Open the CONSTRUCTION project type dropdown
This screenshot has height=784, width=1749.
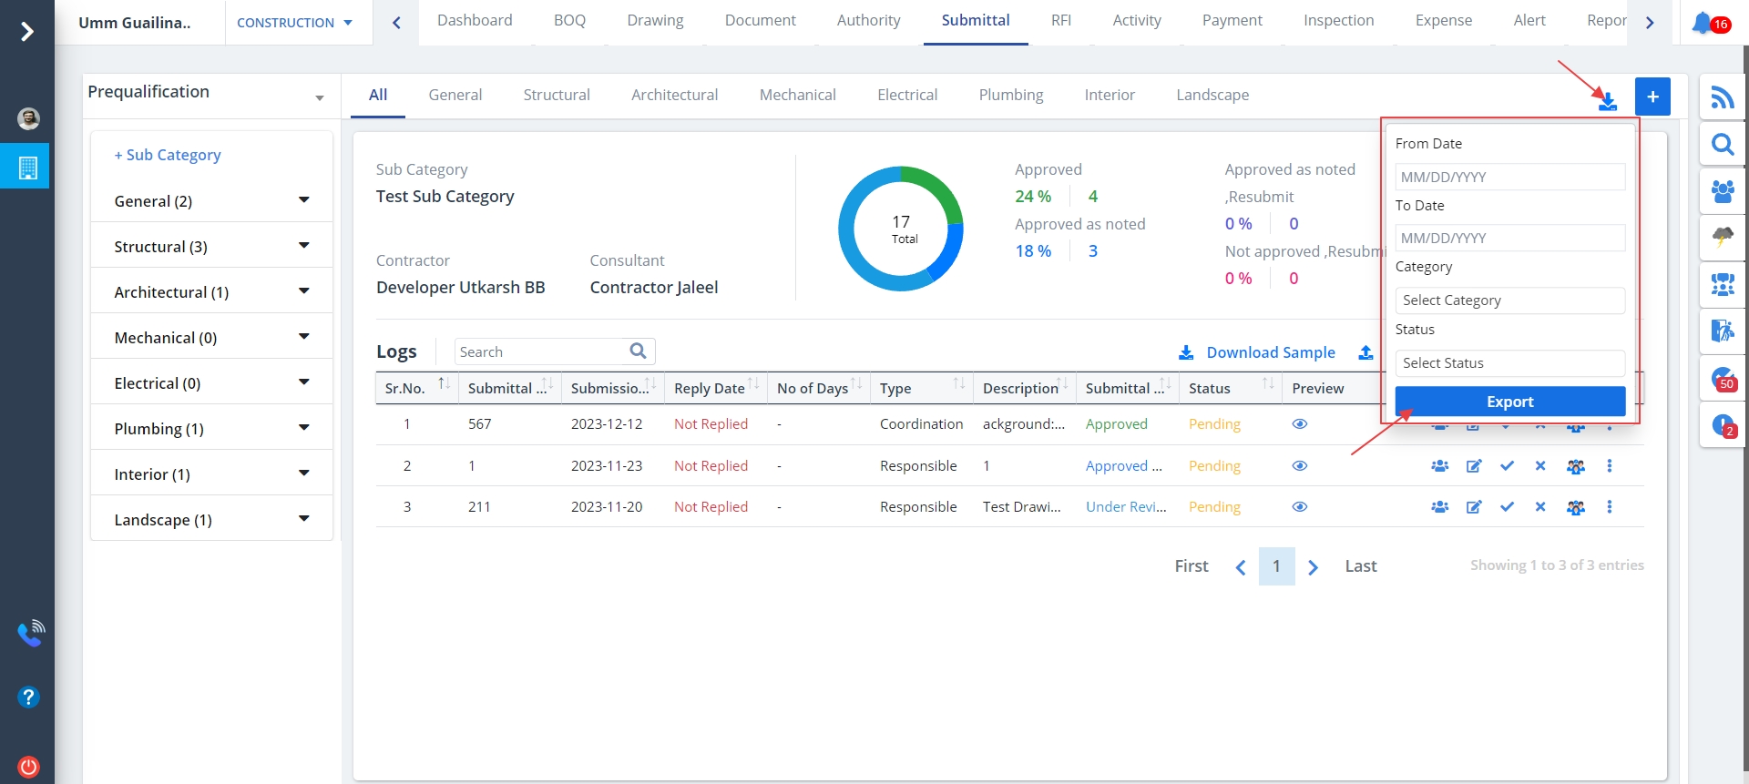click(294, 23)
